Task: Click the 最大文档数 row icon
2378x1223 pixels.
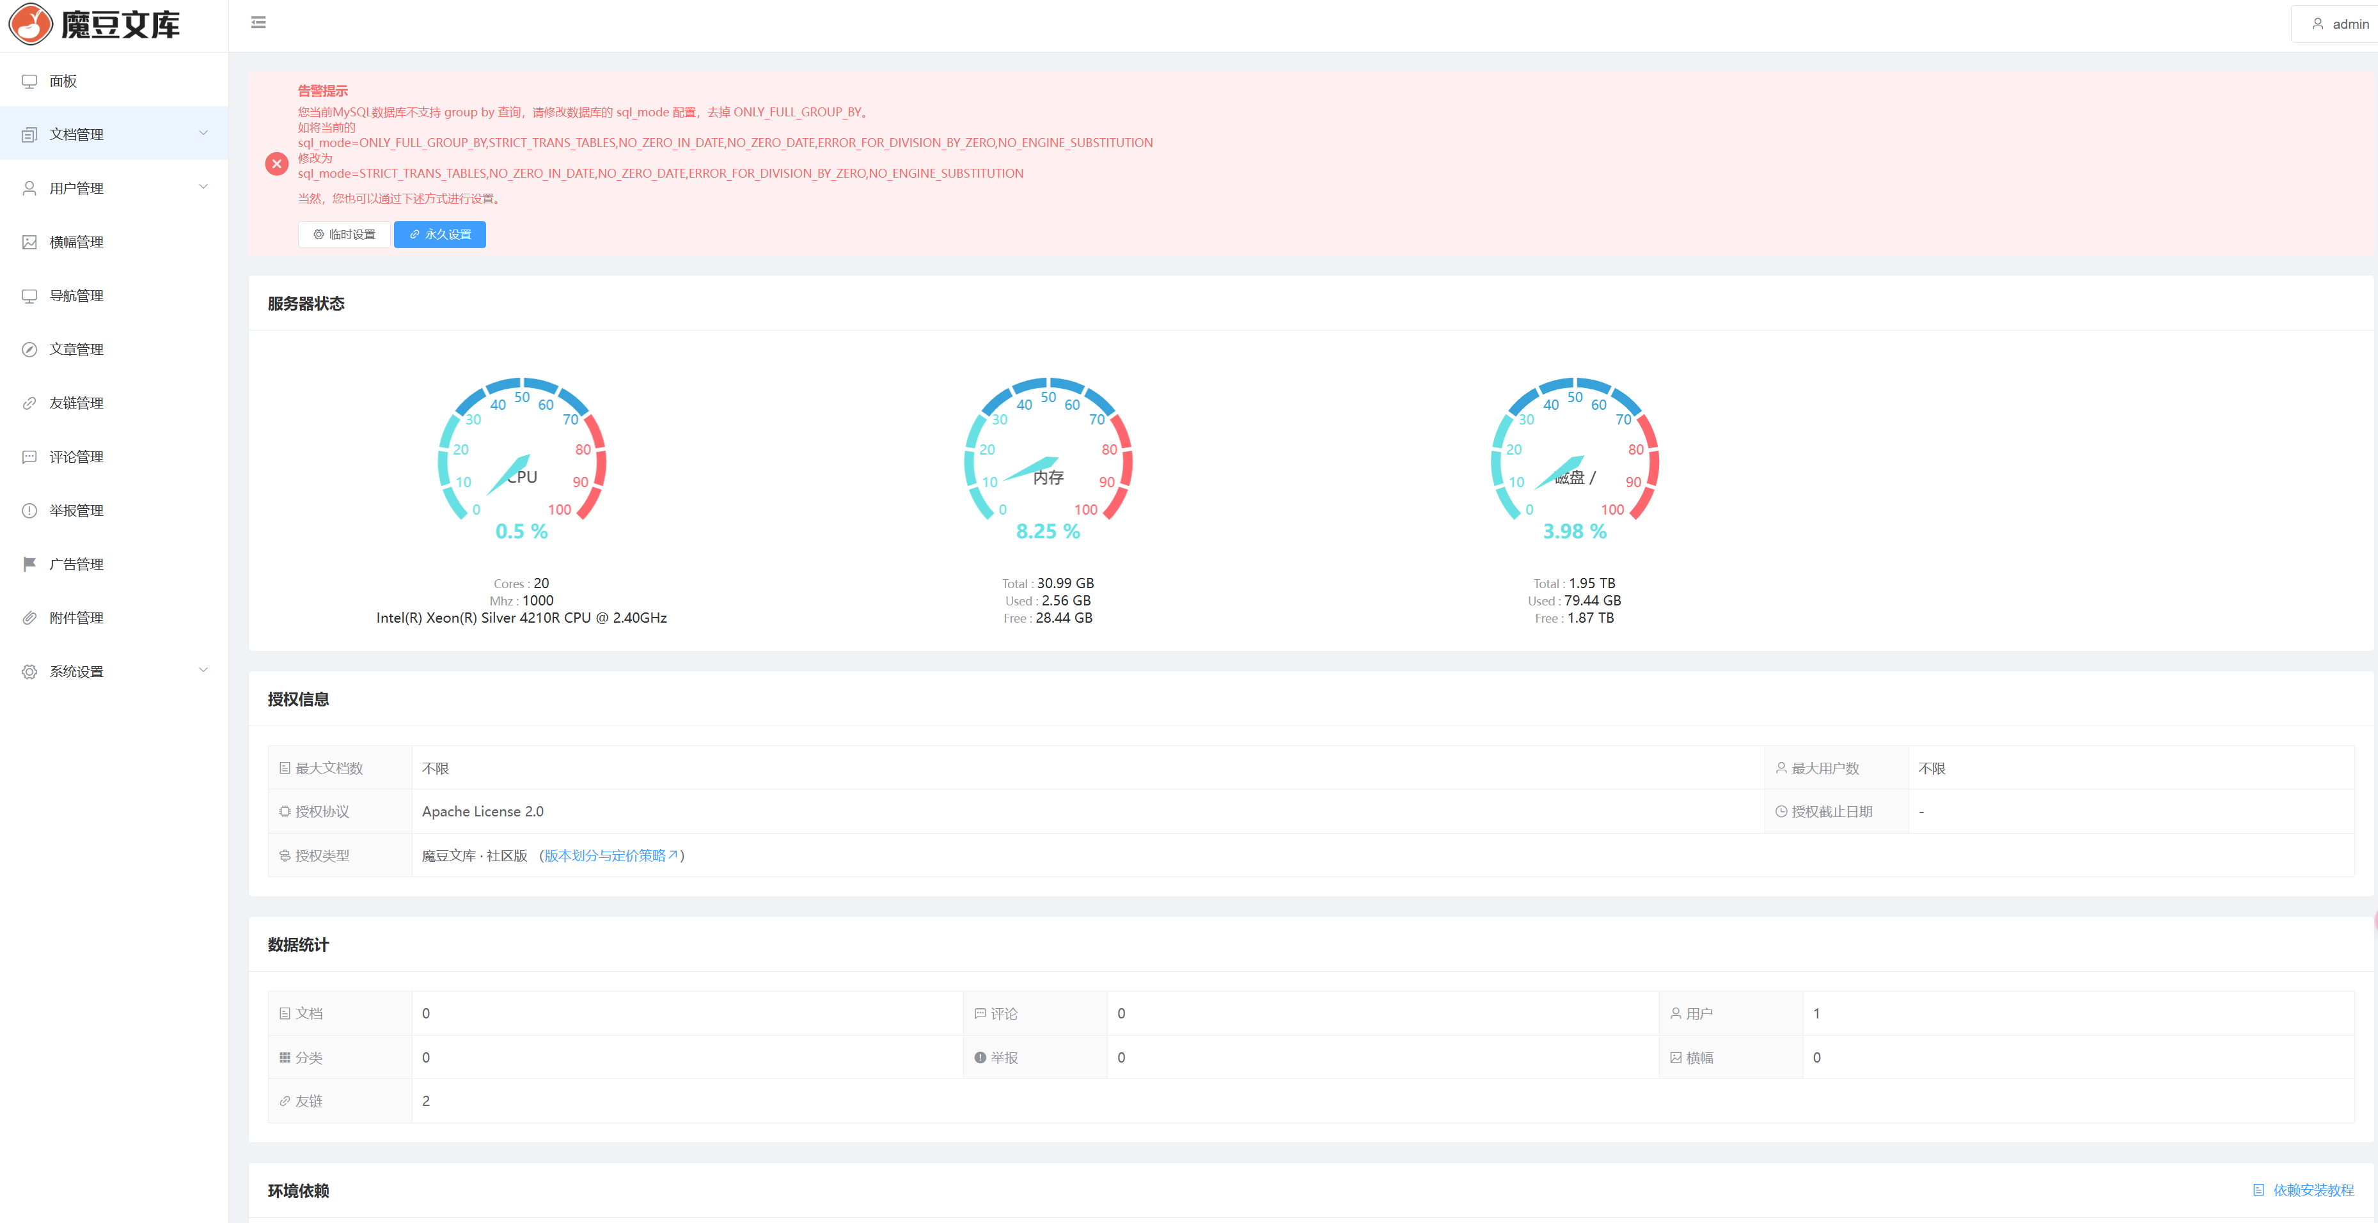Action: (x=285, y=768)
